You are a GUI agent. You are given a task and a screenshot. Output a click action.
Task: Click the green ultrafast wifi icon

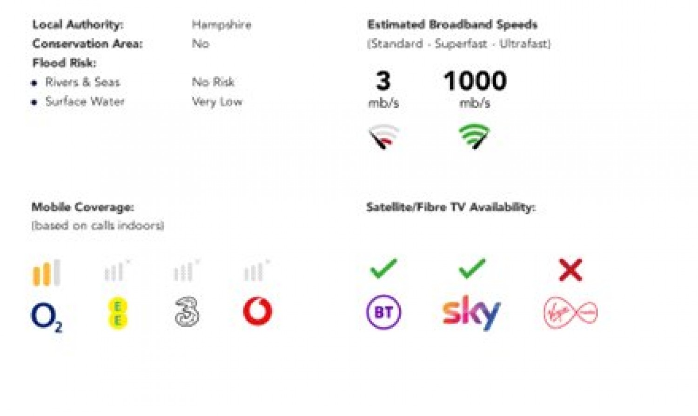(x=474, y=136)
